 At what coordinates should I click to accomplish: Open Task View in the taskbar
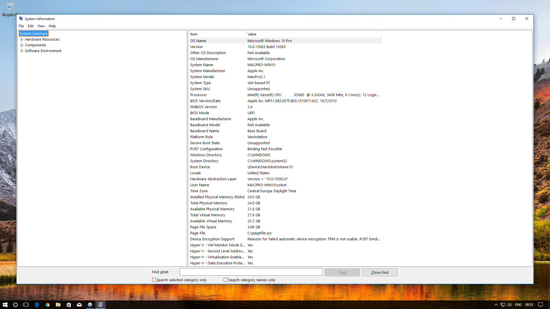pos(26,305)
